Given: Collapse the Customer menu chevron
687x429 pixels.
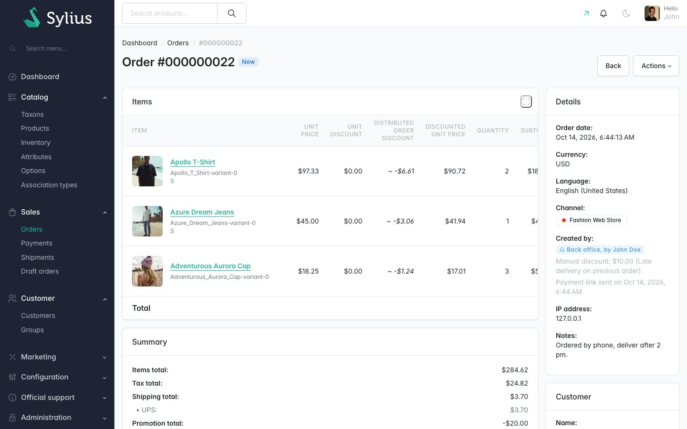Looking at the screenshot, I should coord(105,299).
